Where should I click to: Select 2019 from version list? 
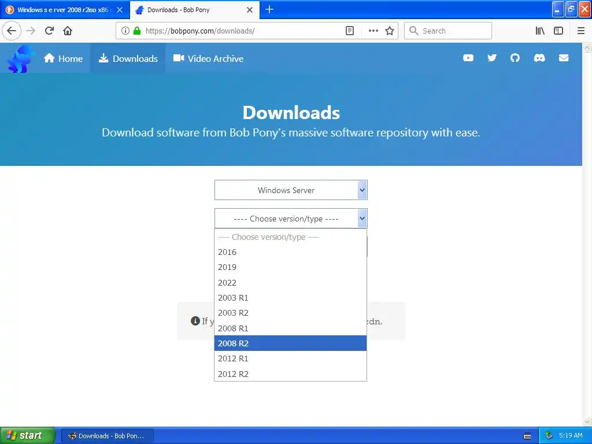[290, 267]
